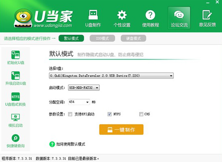Image resolution: width=222 pixels, height=162 pixels.
Task: Click the 程序版本:7.3.3.31 status text
Action: [17, 158]
